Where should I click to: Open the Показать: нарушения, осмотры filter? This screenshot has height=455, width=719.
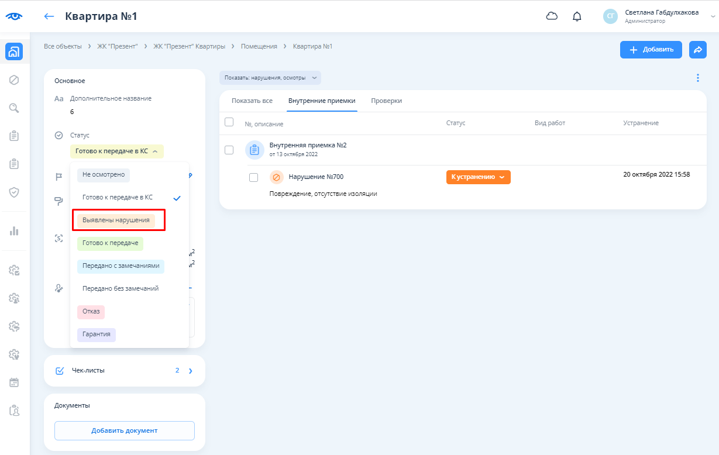(x=270, y=78)
